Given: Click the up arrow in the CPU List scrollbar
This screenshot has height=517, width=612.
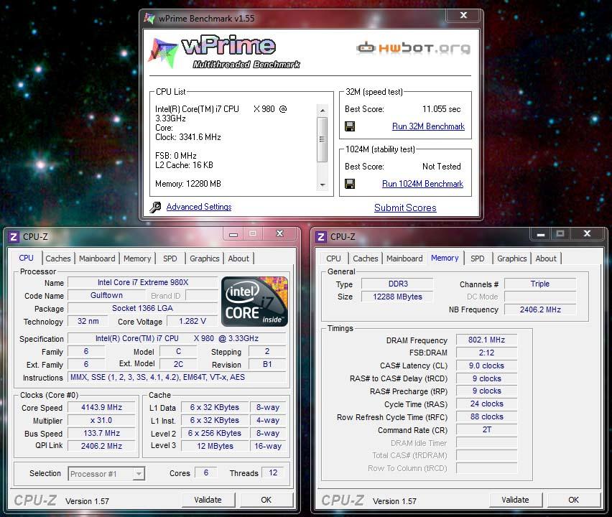Looking at the screenshot, I should point(323,111).
